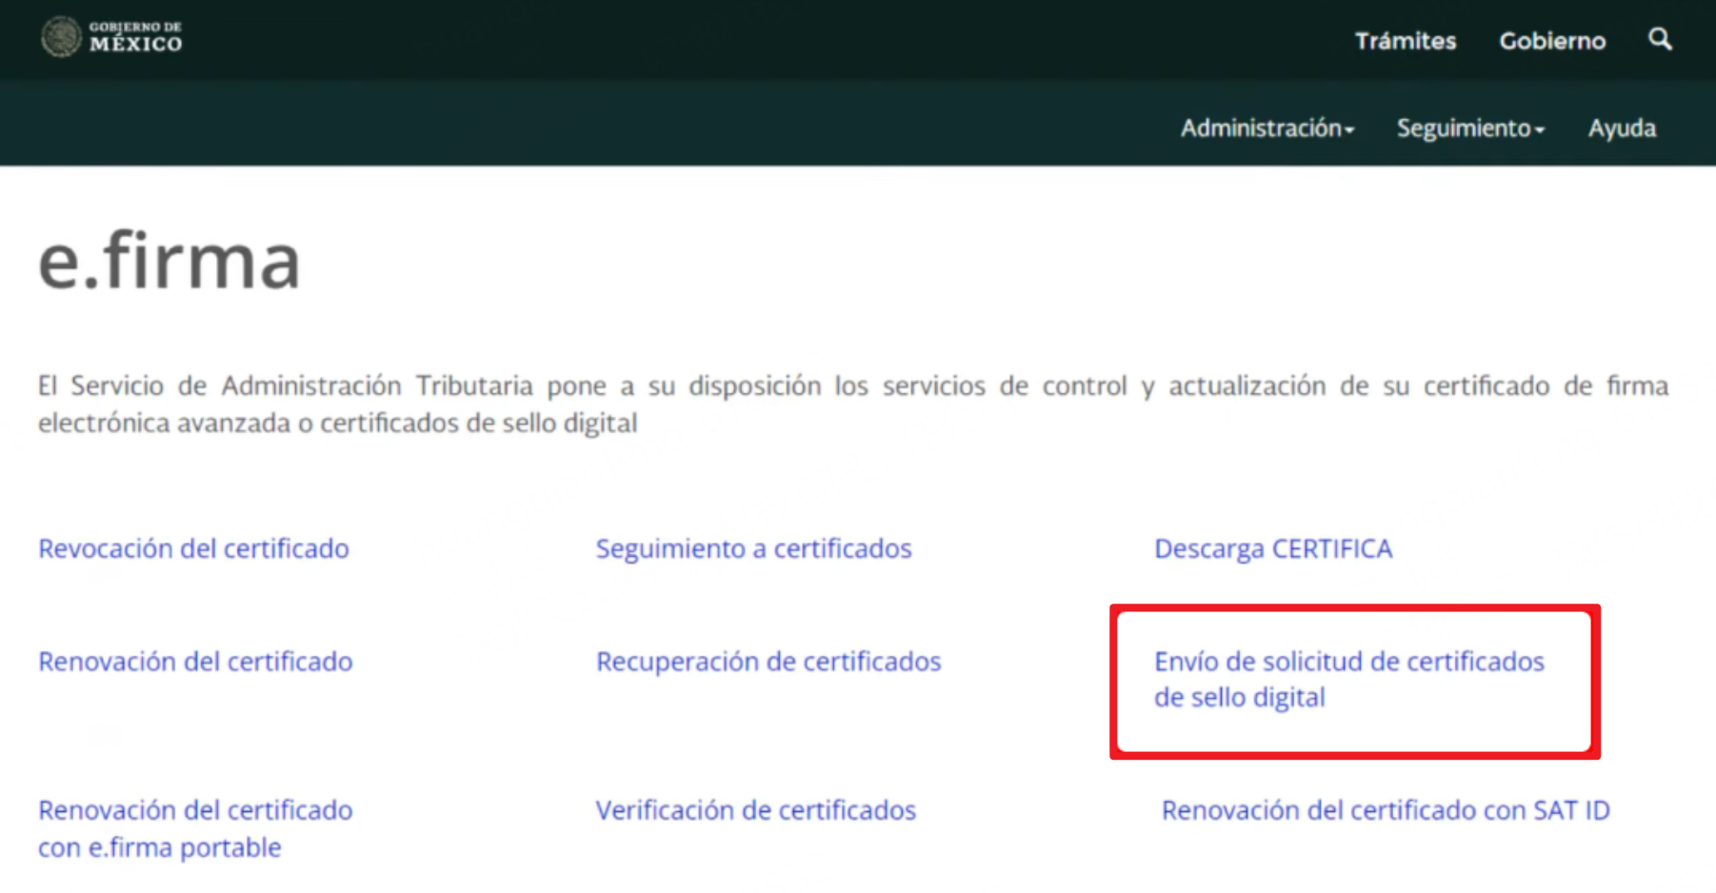Viewport: 1716px width, 893px height.
Task: Open the 'Renovación del certificado' link without a suffix
Action: pyautogui.click(x=195, y=661)
